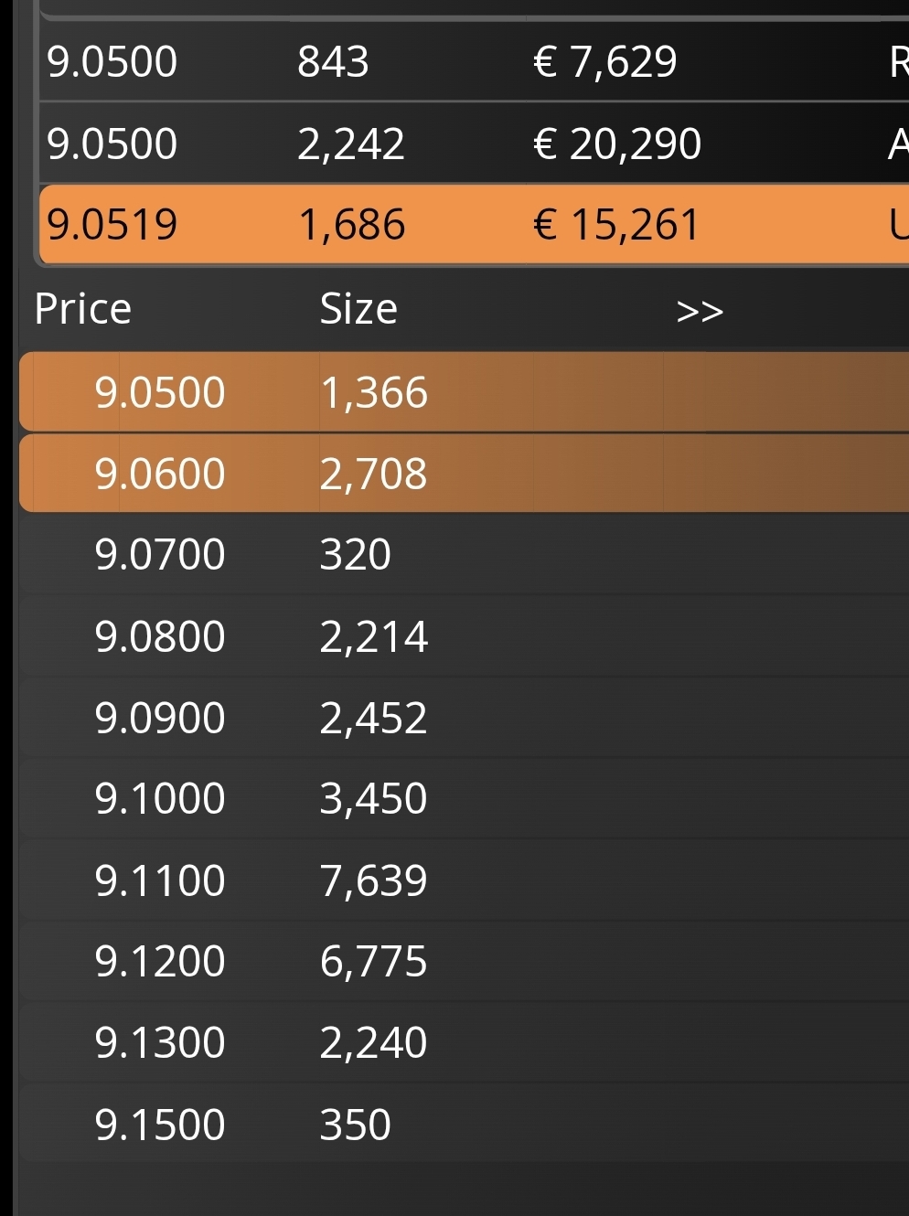The width and height of the screenshot is (909, 1216).
Task: Choose the 9.1000 ask price
Action: [x=160, y=798]
